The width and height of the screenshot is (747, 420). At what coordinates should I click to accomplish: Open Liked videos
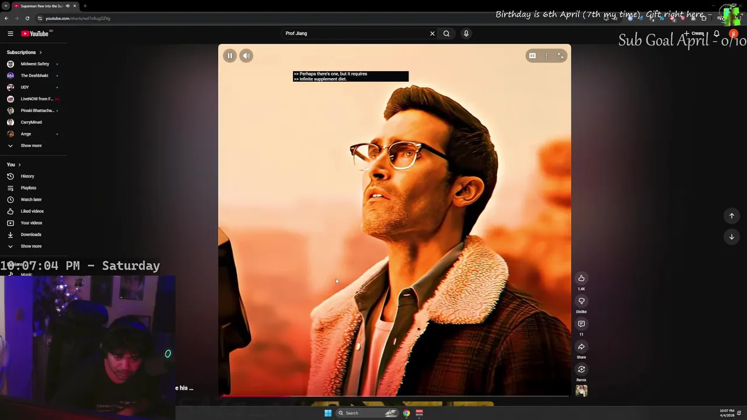(x=33, y=211)
